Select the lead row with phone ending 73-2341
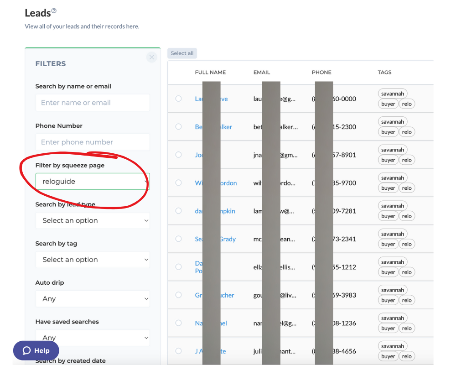The image size is (456, 365). tap(179, 239)
